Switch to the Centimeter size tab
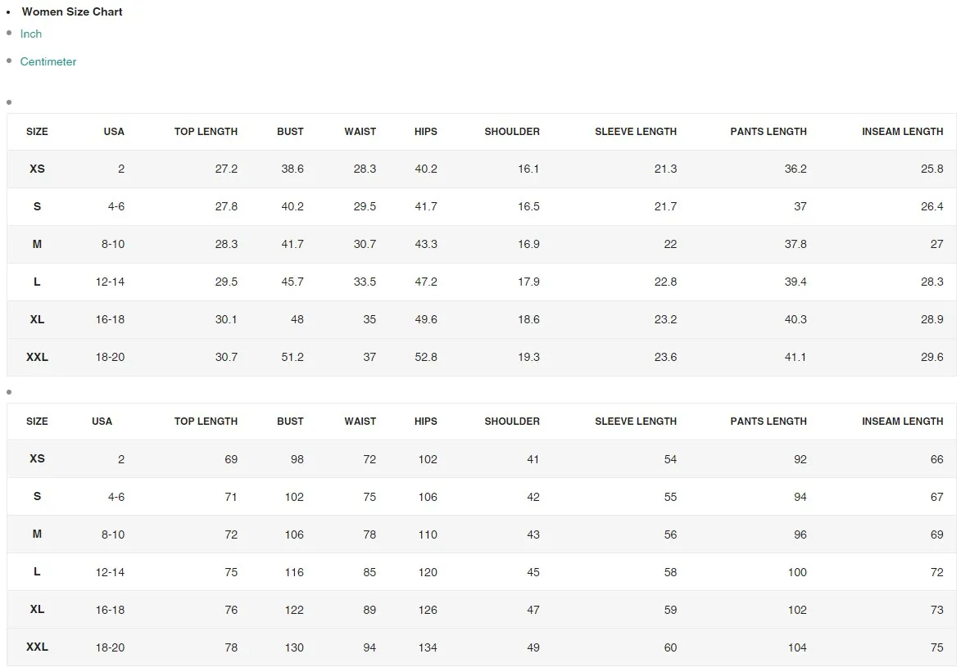 pyautogui.click(x=48, y=61)
